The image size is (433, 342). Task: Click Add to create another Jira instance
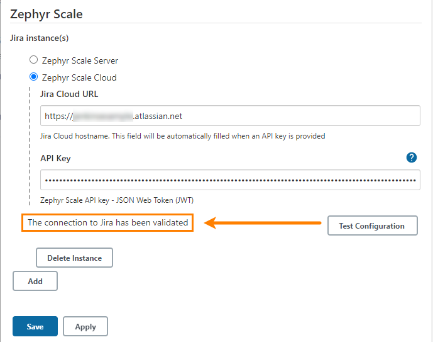click(x=35, y=281)
